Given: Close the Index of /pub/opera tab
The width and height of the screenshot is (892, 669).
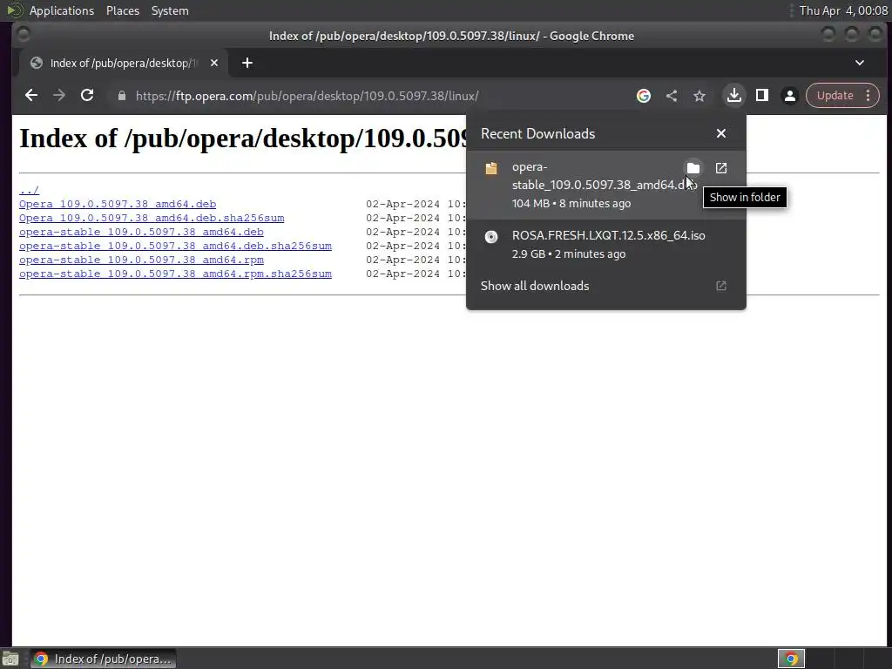Looking at the screenshot, I should (214, 63).
